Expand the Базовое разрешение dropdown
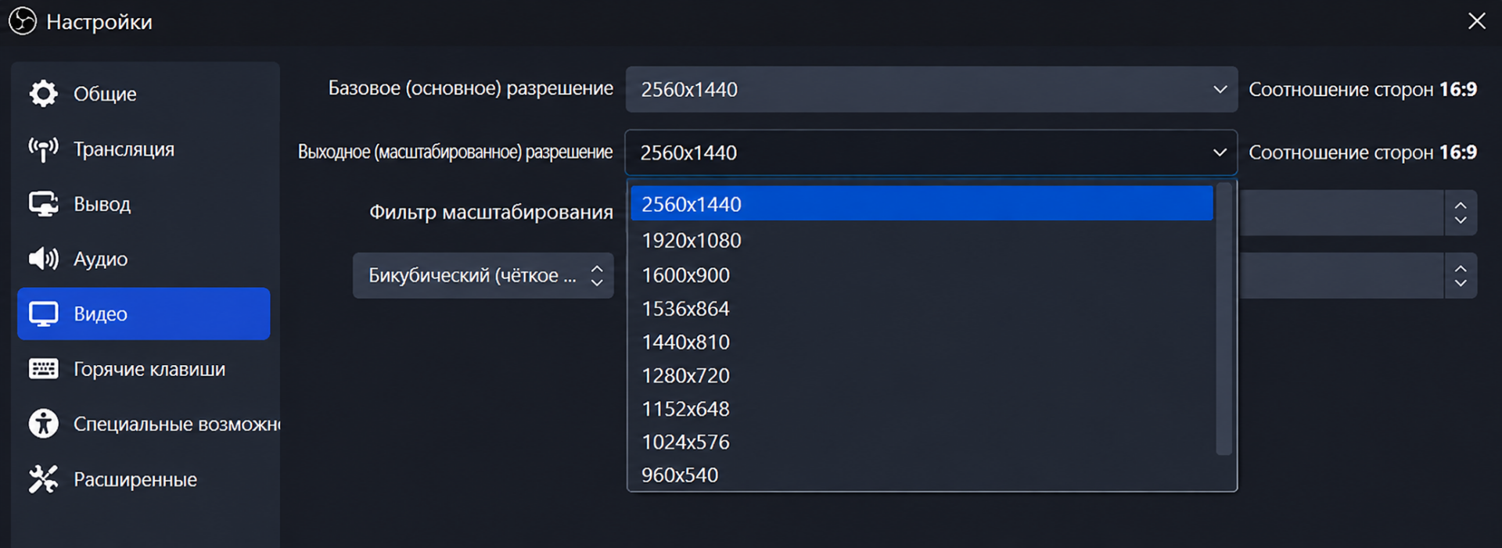1502x548 pixels. 932,89
